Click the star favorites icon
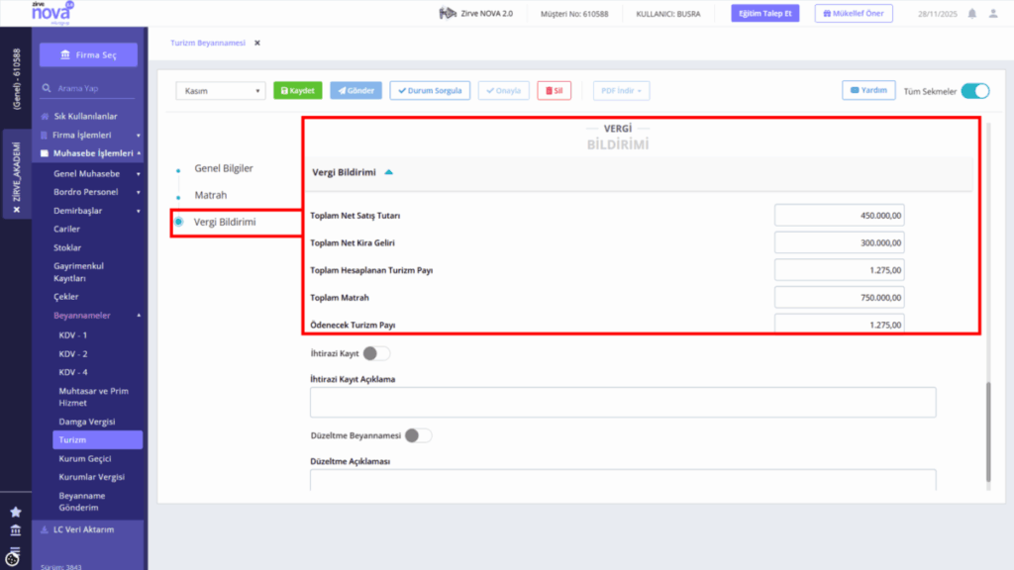The width and height of the screenshot is (1014, 570). [16, 512]
